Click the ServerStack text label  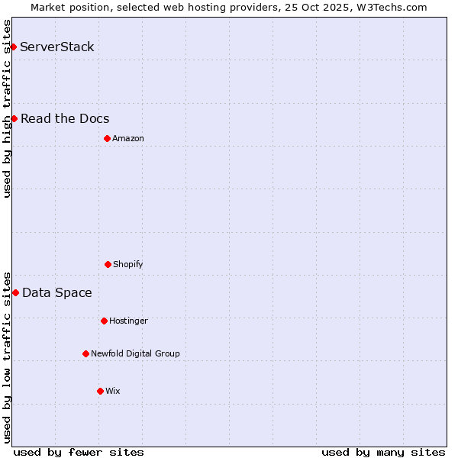coord(57,47)
